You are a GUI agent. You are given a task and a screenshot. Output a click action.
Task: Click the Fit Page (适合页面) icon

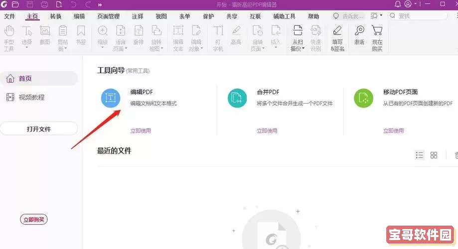(x=120, y=31)
